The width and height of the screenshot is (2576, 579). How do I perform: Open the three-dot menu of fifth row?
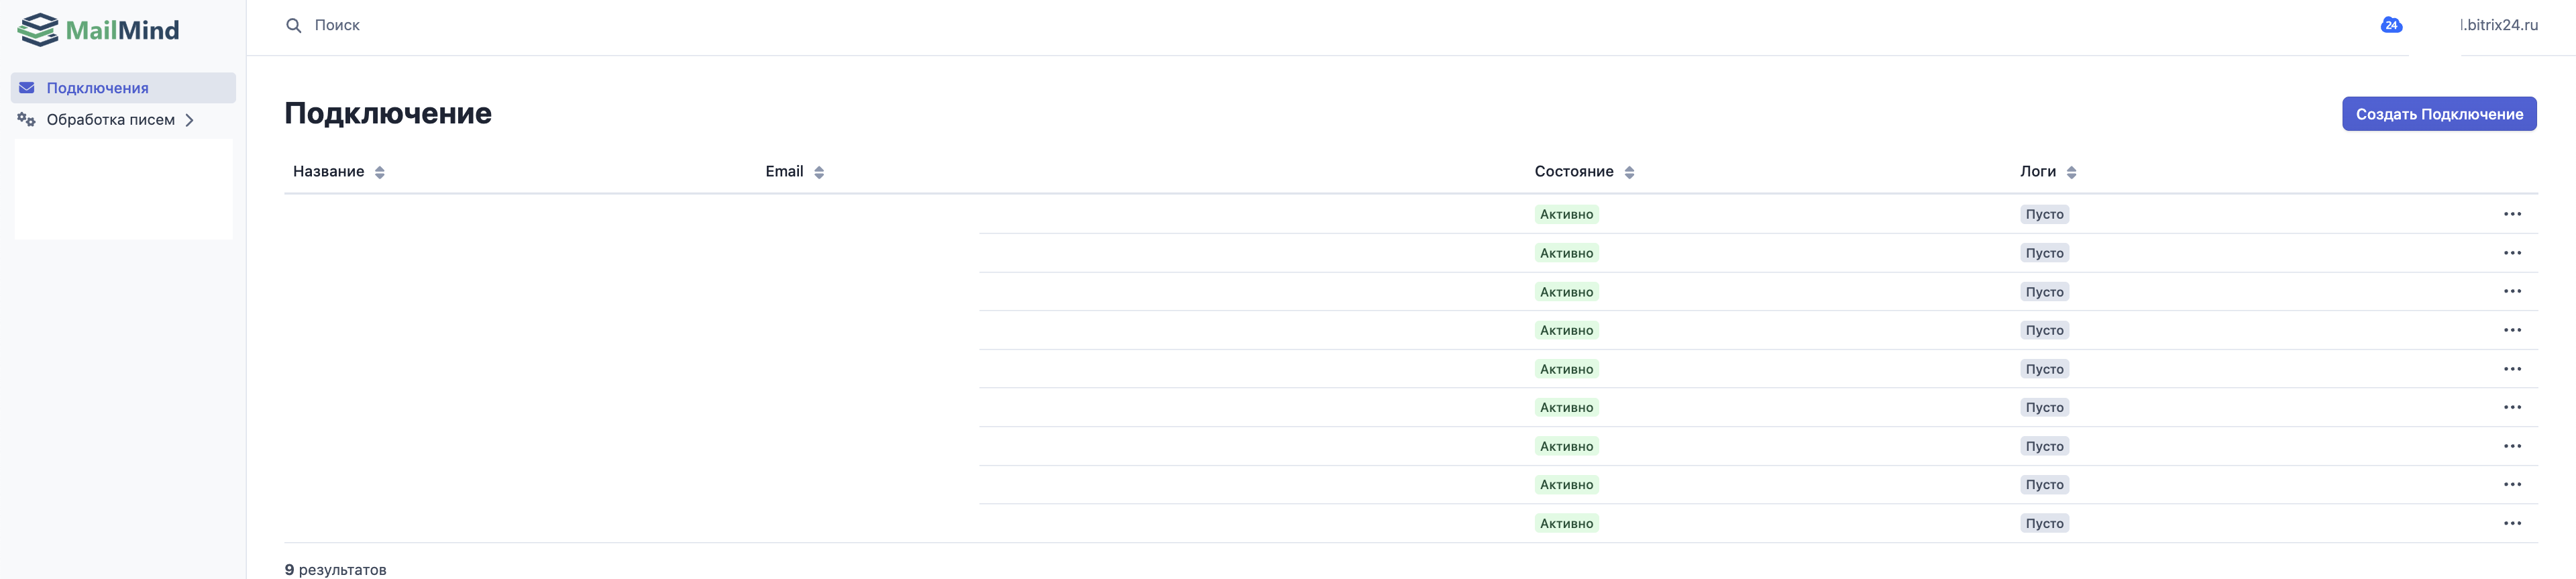2512,369
